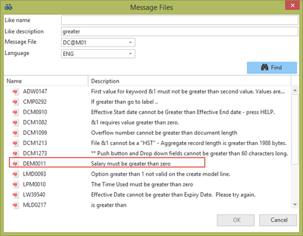This screenshot has width=303, height=236.
Task: Expand the Language dropdown showing ENG
Action: pos(98,54)
